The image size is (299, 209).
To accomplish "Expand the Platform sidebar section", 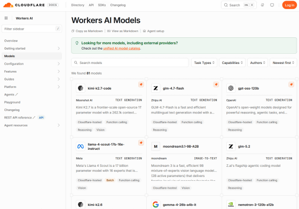I will coord(59,87).
